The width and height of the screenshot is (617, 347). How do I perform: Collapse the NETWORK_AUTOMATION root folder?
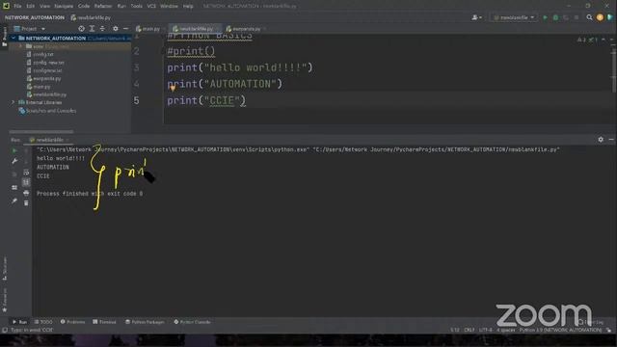coord(13,39)
